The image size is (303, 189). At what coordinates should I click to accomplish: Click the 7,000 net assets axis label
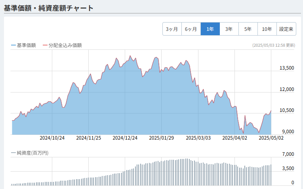tap(288, 154)
